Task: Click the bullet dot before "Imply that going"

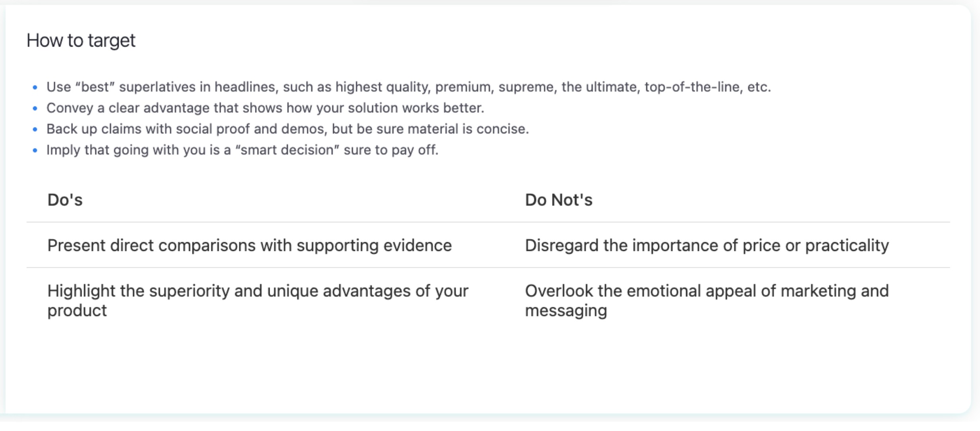Action: [x=35, y=151]
